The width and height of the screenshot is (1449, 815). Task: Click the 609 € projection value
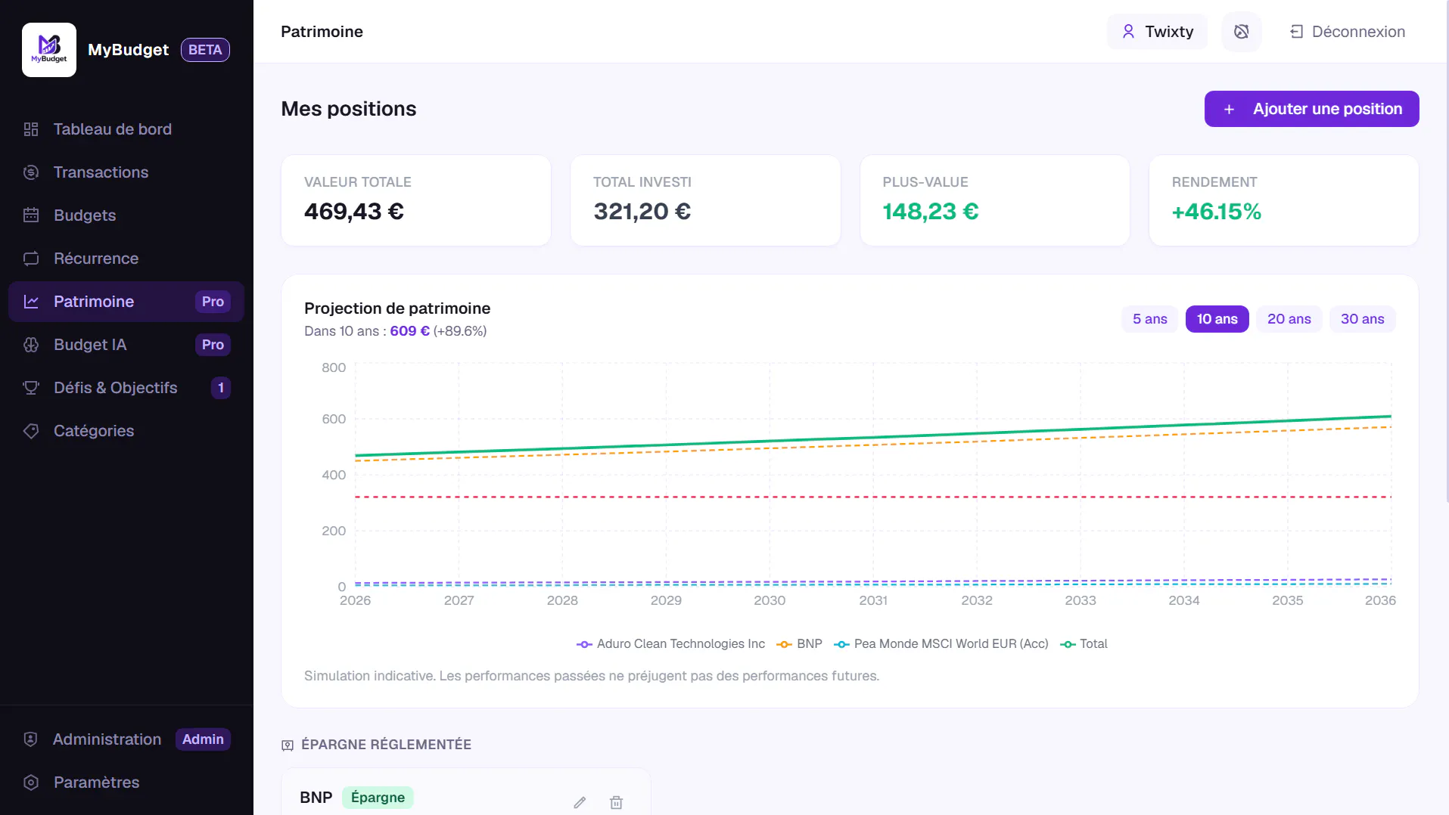click(409, 331)
